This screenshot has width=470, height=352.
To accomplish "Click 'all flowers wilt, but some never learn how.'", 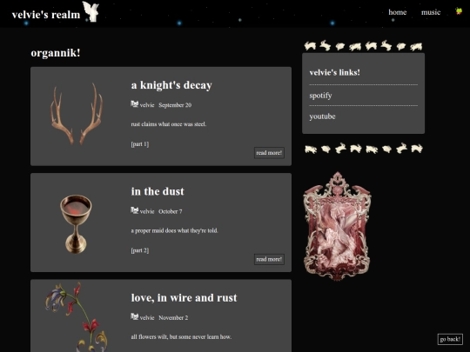I will (181, 337).
